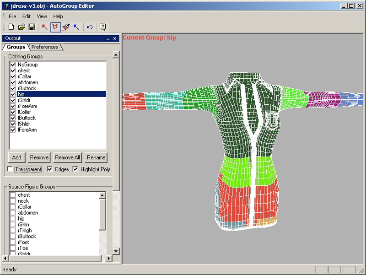
Task: Select rForeArm in Clothing Groups list
Action: [27, 106]
